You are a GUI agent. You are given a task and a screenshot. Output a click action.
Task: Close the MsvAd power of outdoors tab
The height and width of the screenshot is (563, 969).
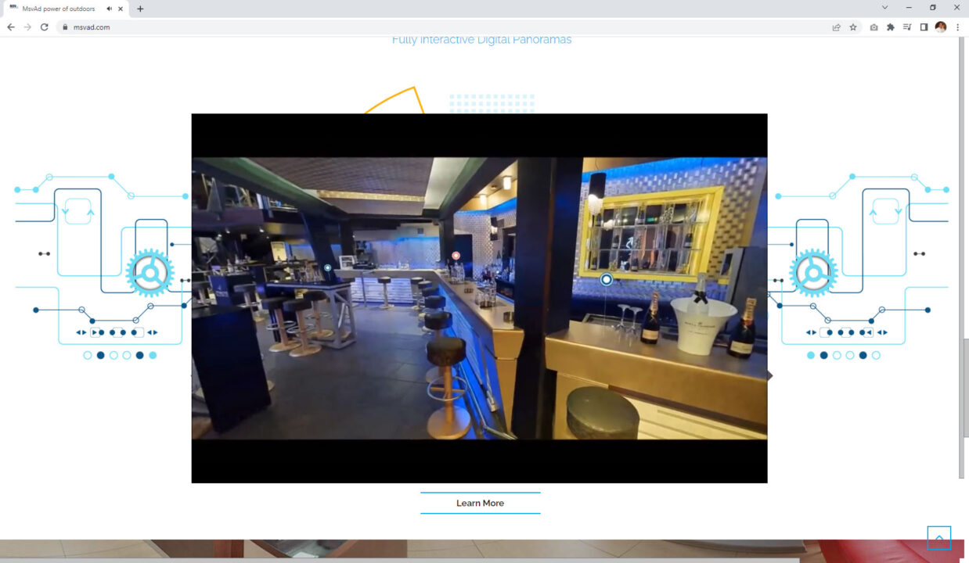pos(121,9)
